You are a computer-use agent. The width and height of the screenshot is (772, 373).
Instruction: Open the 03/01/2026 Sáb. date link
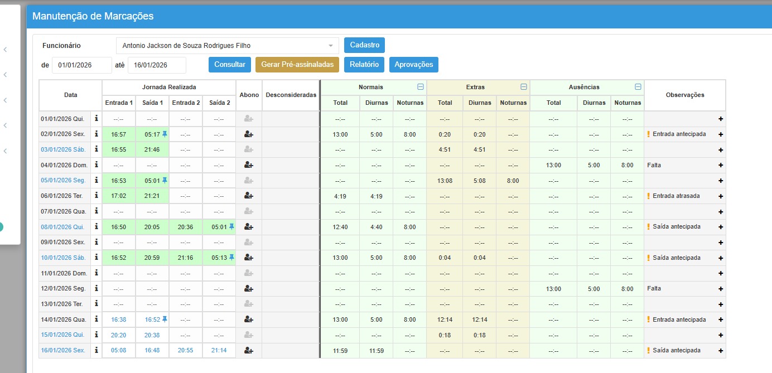click(62, 149)
